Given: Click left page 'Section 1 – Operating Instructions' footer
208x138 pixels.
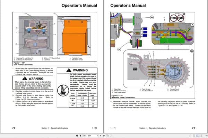Looking at the screenshot, I should [x=55, y=128].
